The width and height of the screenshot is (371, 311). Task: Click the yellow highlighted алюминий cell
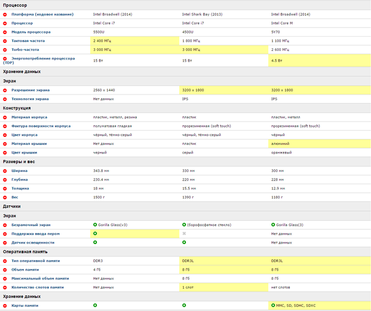point(319,143)
